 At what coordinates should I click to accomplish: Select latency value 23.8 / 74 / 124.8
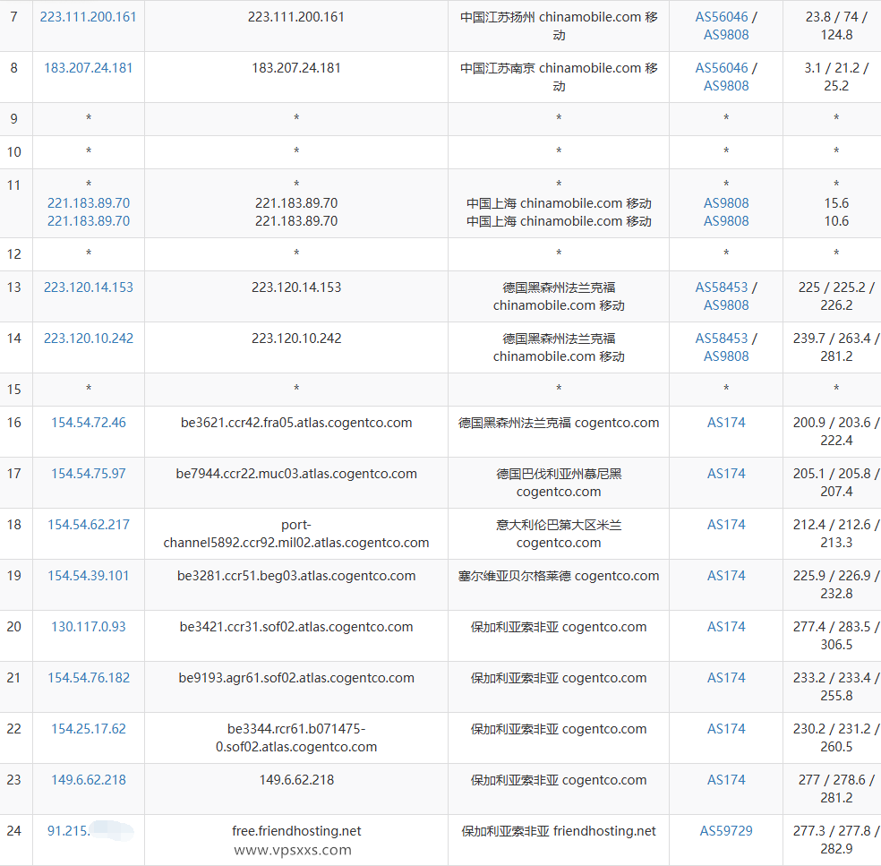point(836,26)
